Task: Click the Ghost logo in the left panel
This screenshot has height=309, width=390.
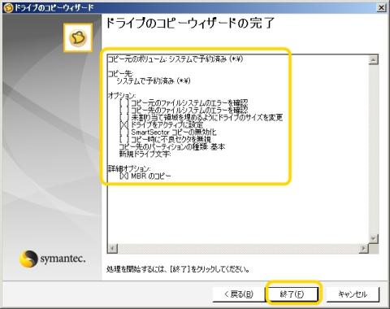Action: pyautogui.click(x=78, y=37)
